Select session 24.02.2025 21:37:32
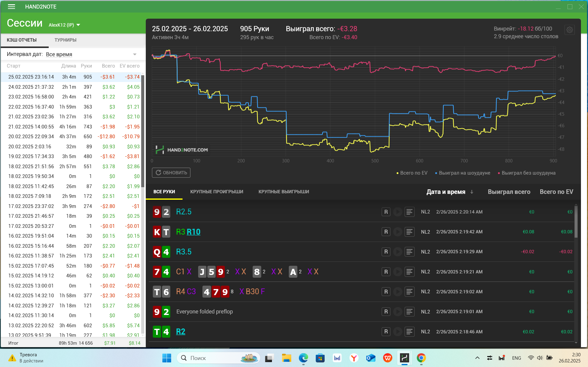This screenshot has width=588, height=367. click(71, 87)
